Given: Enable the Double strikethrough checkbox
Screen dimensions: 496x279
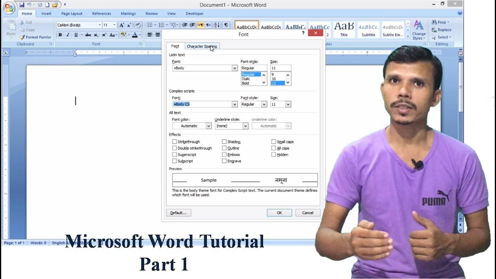Looking at the screenshot, I should (174, 148).
